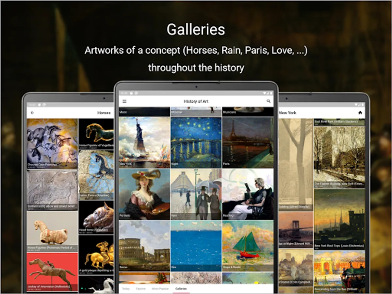Open the hamburger menu in History of Art
392x294 pixels.
(x=124, y=101)
